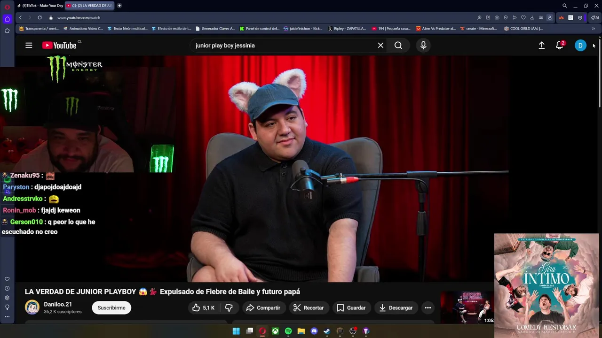Screen dimensions: 602x338
Task: Open the upload video icon
Action: [541, 46]
